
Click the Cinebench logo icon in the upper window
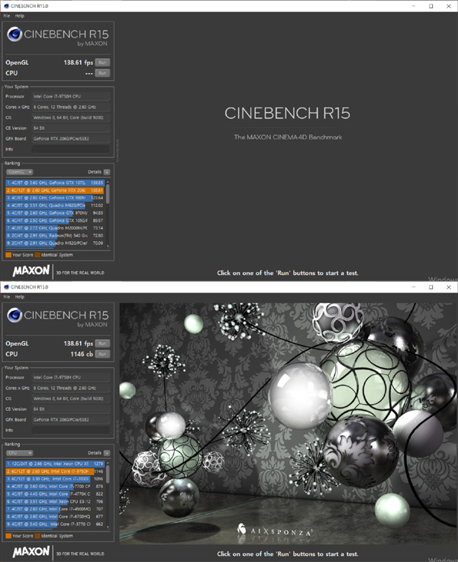(15, 34)
